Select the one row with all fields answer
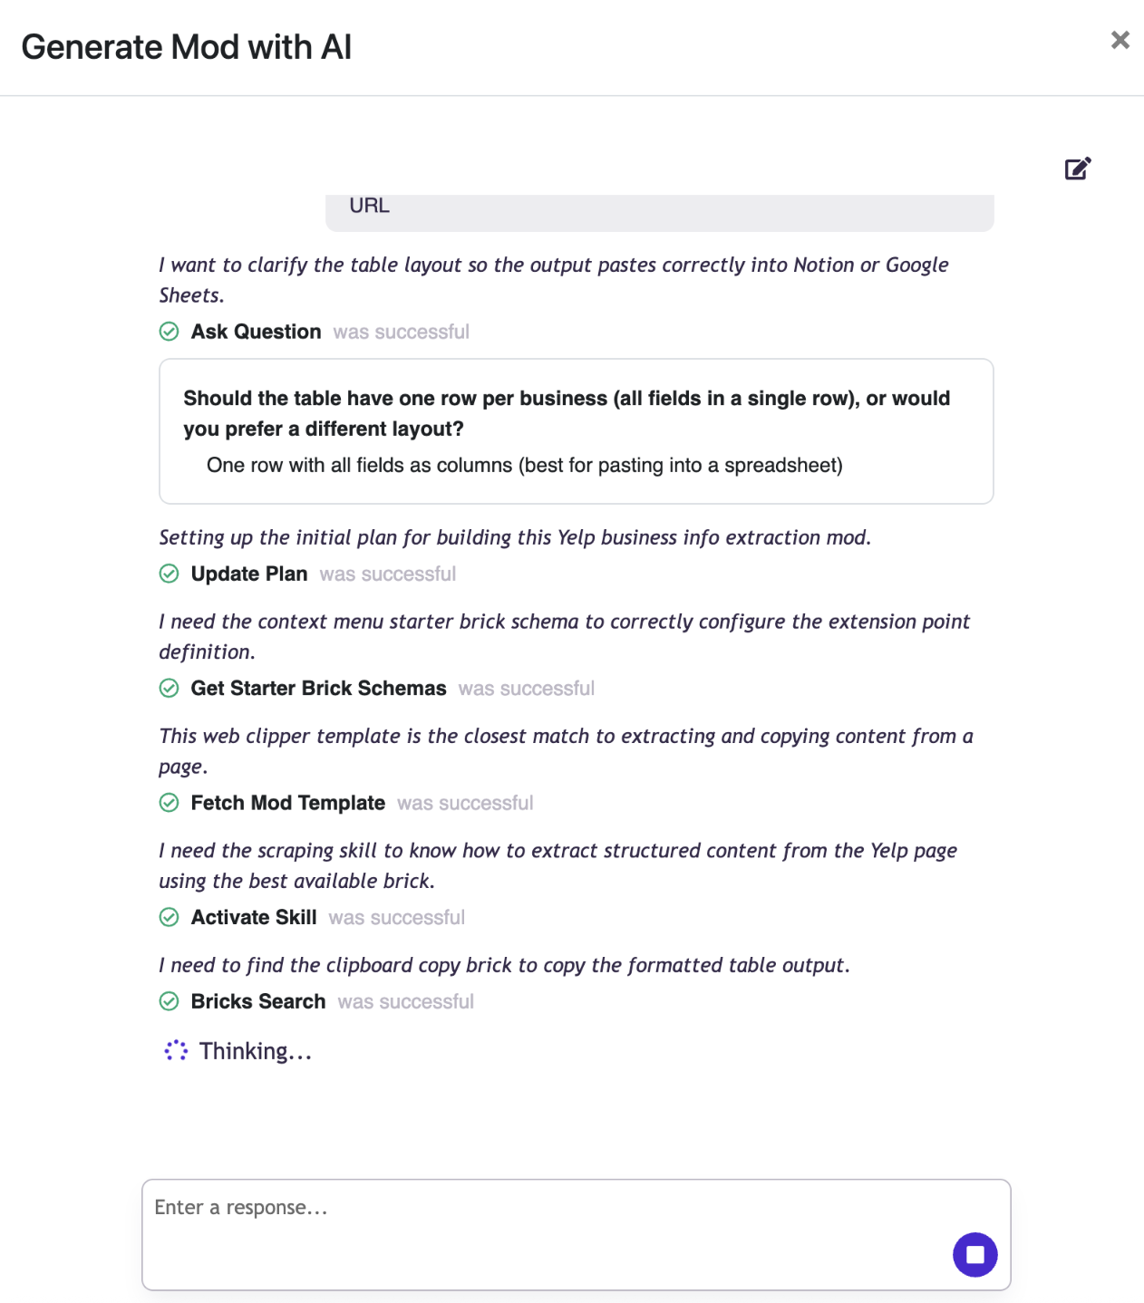 pos(524,465)
